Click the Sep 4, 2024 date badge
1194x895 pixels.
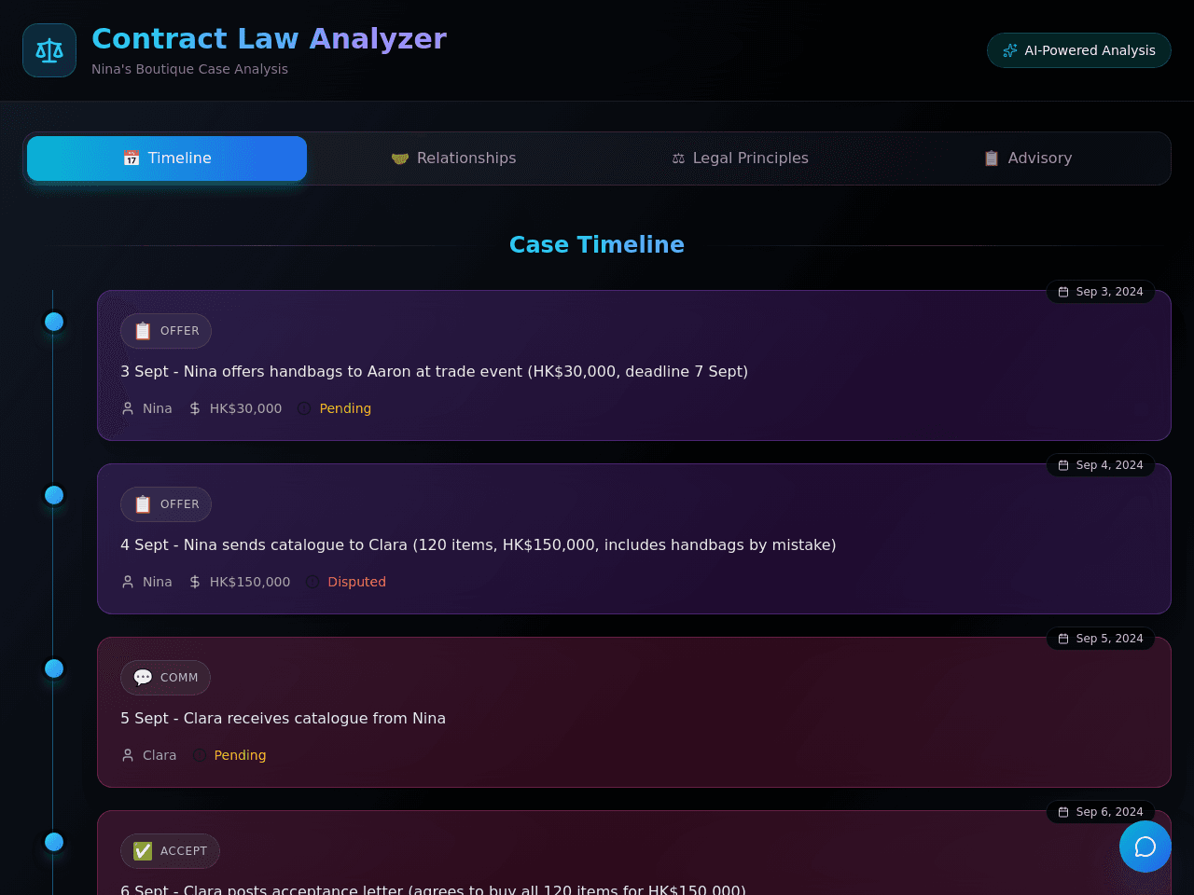click(x=1101, y=465)
